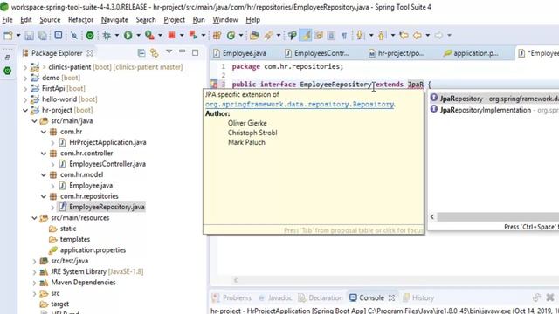Click the Save toolbar icon
This screenshot has width=559, height=314.
click(x=29, y=35)
